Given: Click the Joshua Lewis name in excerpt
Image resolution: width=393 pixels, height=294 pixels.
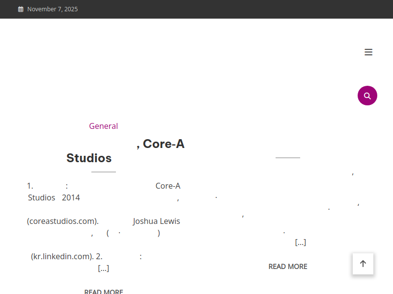Looking at the screenshot, I should click(x=156, y=221).
